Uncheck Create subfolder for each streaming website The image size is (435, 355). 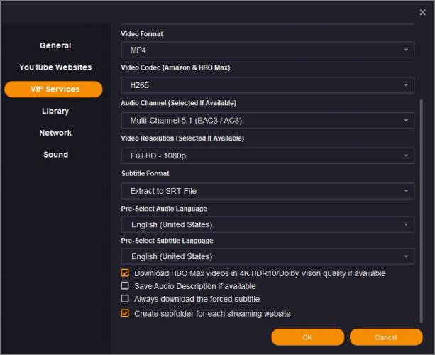tap(126, 313)
